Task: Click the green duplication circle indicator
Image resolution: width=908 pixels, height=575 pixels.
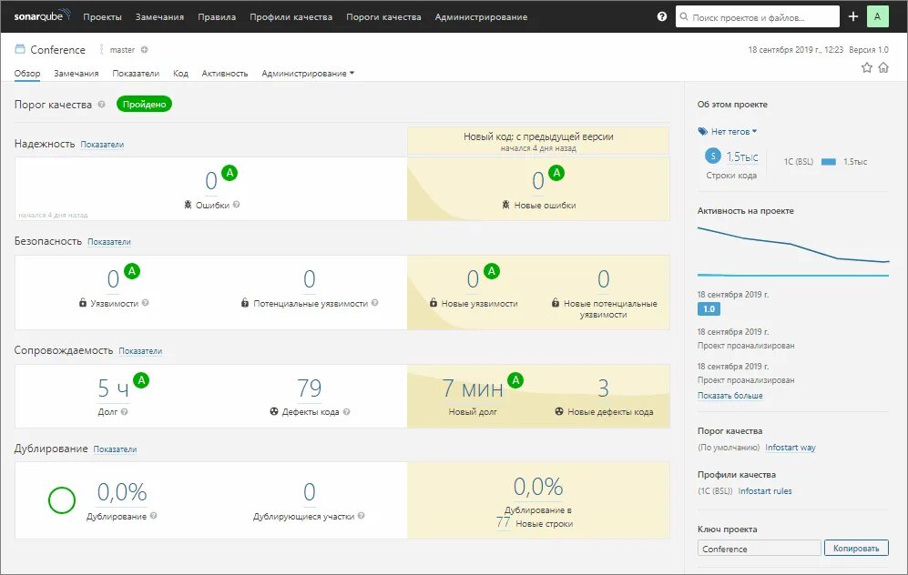Action: (61, 500)
